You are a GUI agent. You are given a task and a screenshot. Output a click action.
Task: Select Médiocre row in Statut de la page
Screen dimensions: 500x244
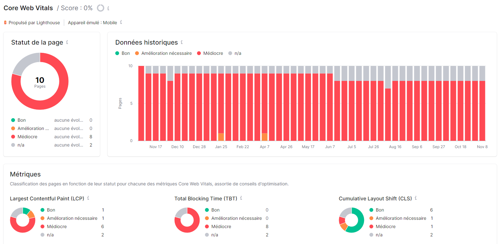point(52,137)
